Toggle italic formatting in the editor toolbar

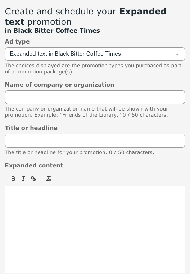pyautogui.click(x=23, y=179)
